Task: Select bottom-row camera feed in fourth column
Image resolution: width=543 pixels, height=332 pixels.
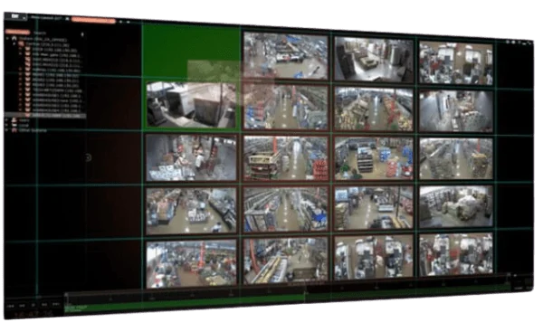Action: tap(456, 254)
